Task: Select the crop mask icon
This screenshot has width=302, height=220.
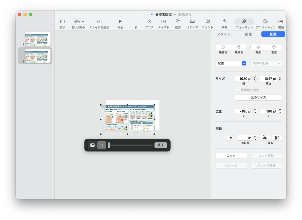Action: [x=102, y=145]
